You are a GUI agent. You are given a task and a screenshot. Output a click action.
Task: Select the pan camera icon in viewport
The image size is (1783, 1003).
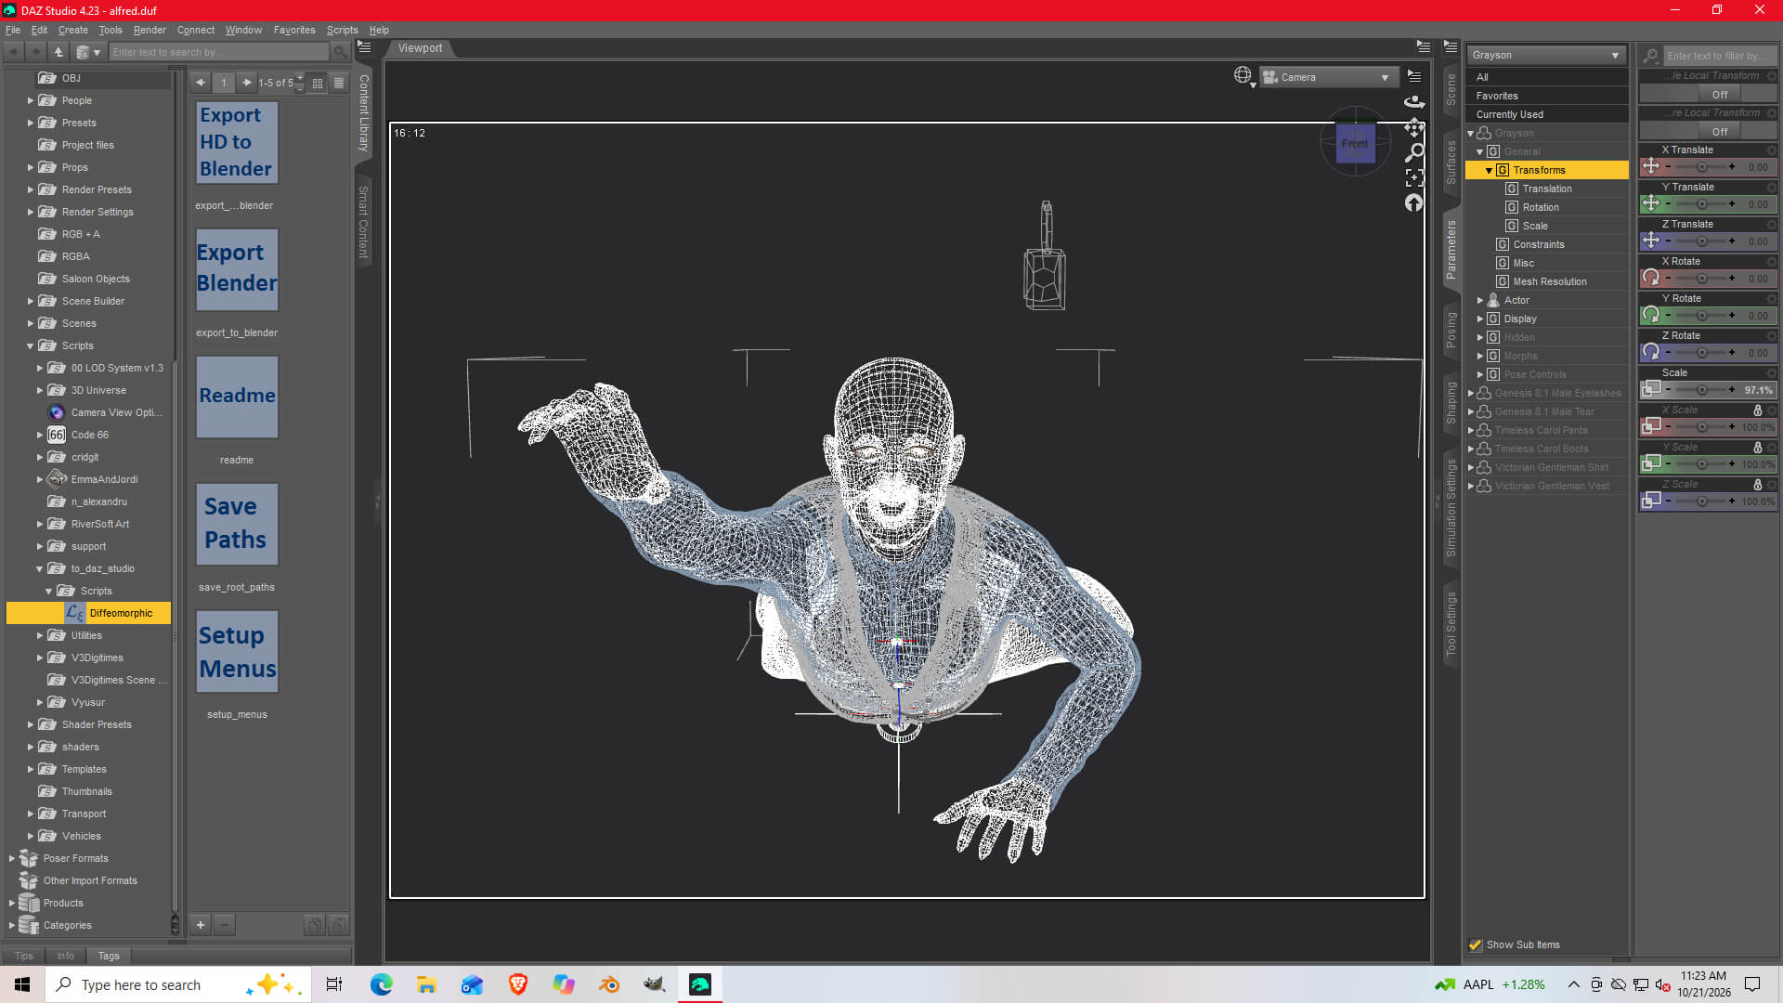pyautogui.click(x=1413, y=127)
